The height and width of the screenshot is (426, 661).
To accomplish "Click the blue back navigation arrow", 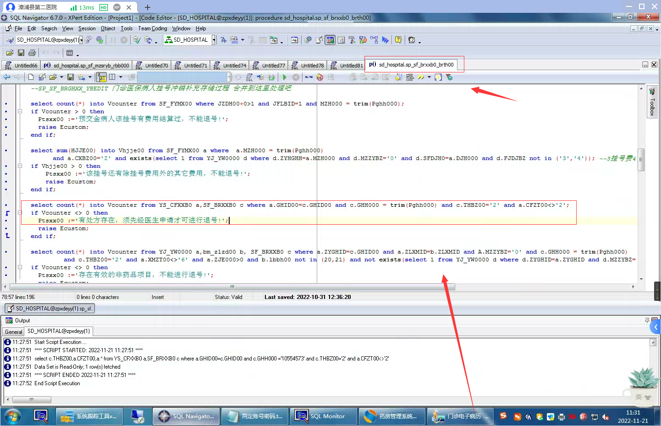I will [x=7, y=77].
